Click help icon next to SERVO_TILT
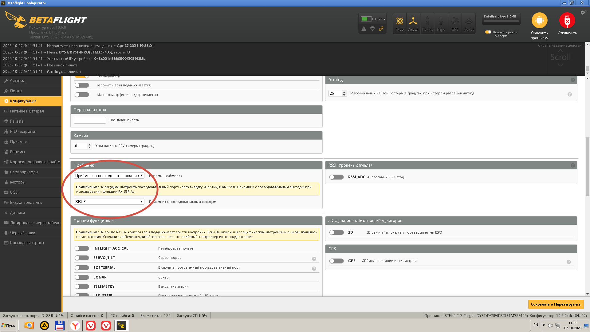This screenshot has height=332, width=590. pyautogui.click(x=314, y=259)
